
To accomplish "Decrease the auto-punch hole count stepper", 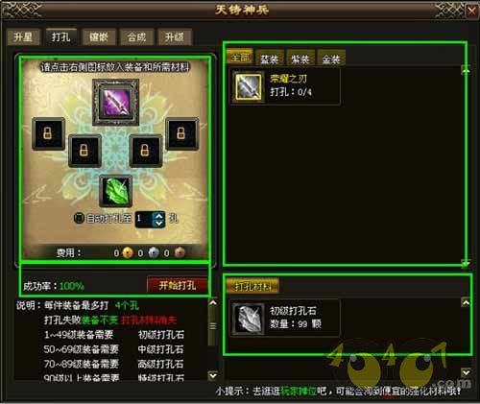I will 159,224.
